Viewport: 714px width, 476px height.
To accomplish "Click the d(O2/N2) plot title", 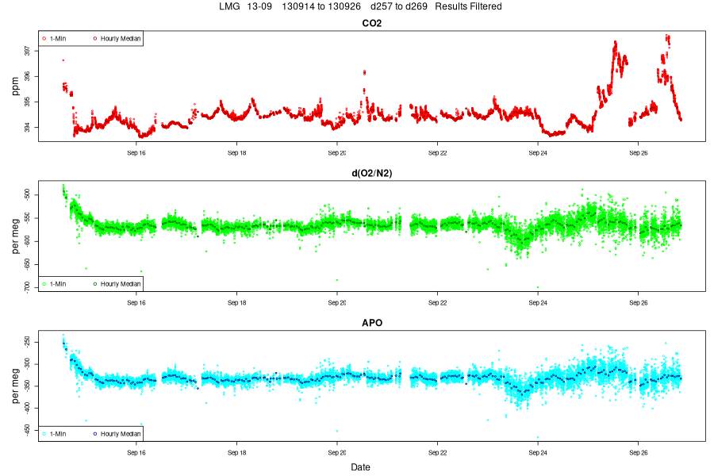I will 371,173.
